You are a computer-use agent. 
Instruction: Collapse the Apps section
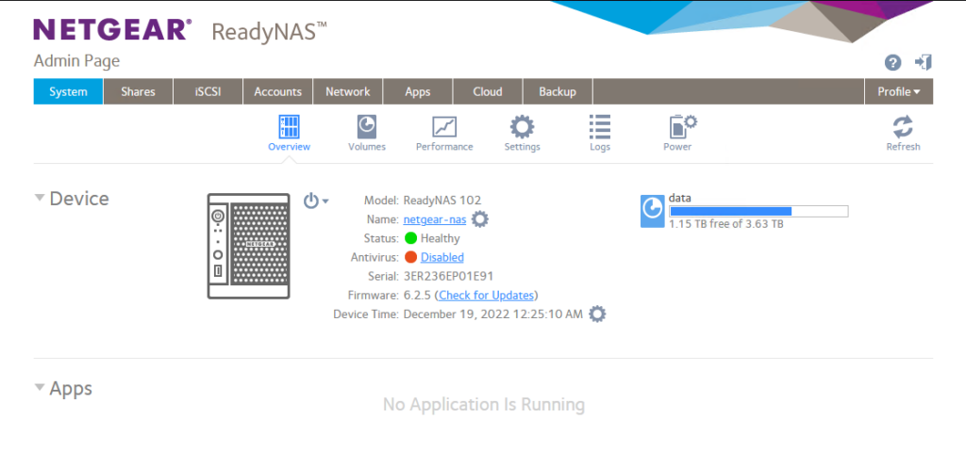[40, 388]
